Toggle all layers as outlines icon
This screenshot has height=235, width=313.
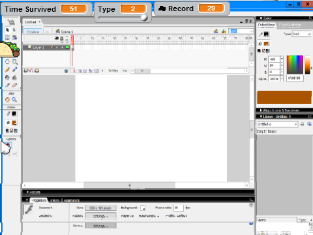67,39
